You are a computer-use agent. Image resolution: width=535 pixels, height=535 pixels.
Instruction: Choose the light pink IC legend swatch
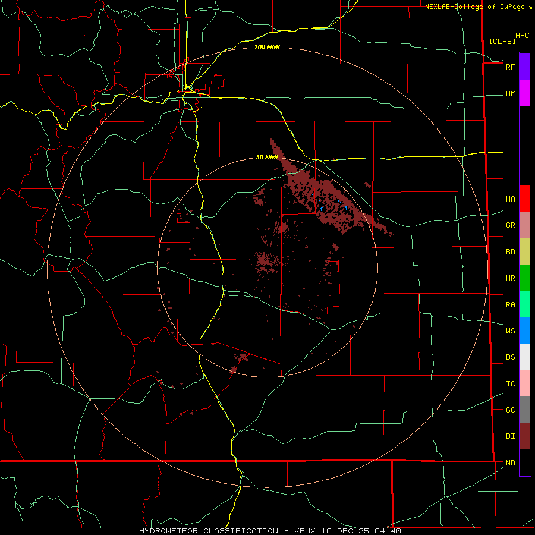(x=525, y=383)
